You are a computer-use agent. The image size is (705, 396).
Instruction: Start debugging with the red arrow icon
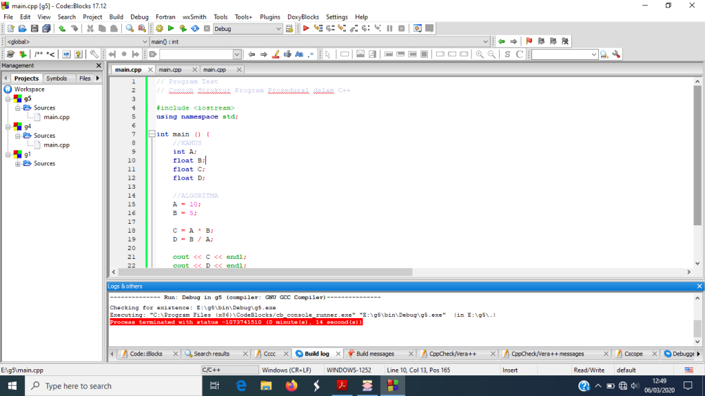306,28
